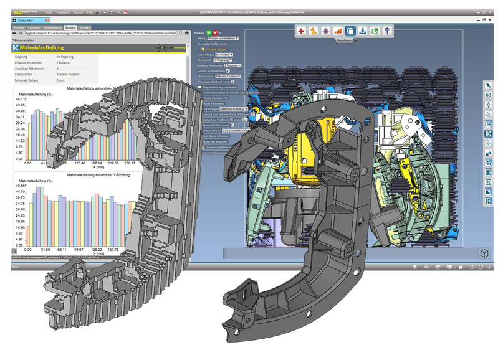Click the view cube icon in viewport
This screenshot has width=498, height=345.
click(483, 253)
